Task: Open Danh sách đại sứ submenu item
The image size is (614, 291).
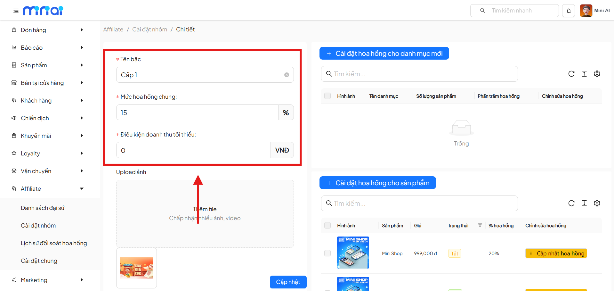Action: pos(43,208)
